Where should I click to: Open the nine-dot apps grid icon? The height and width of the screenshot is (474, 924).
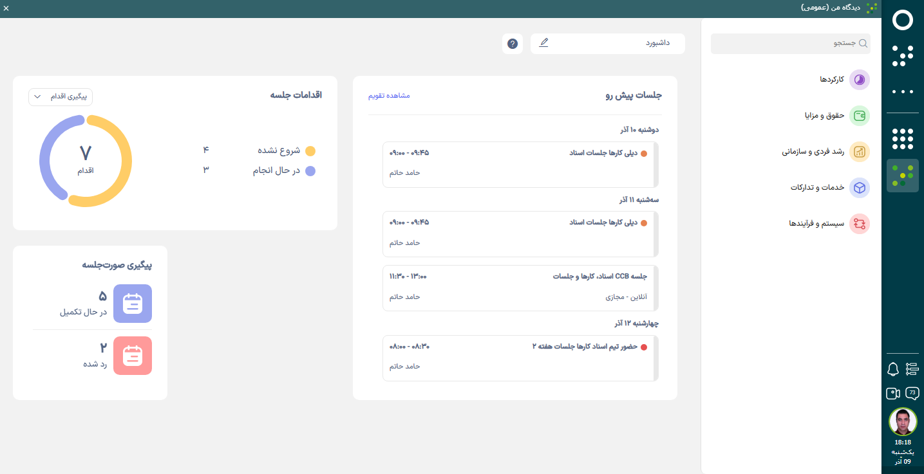[x=903, y=138]
